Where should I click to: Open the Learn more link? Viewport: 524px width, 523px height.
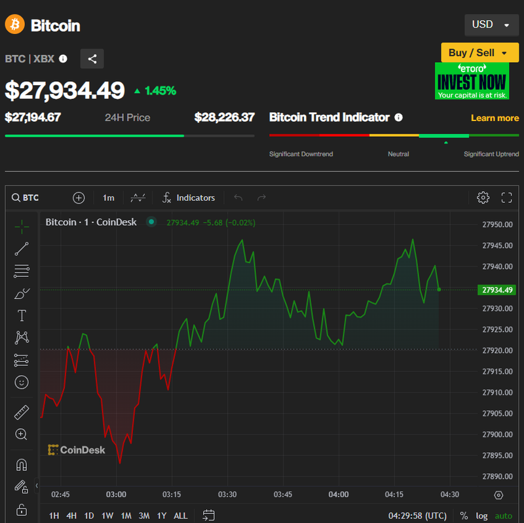point(495,118)
